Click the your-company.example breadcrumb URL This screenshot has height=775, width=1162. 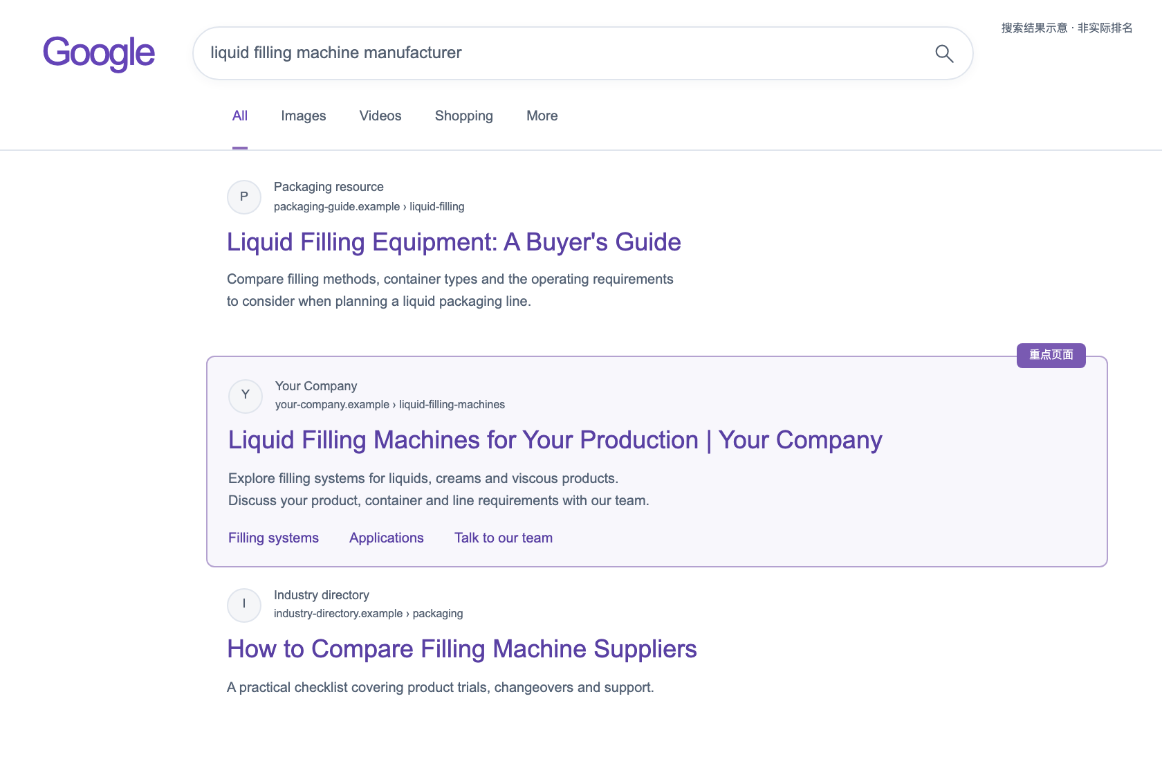pyautogui.click(x=390, y=404)
